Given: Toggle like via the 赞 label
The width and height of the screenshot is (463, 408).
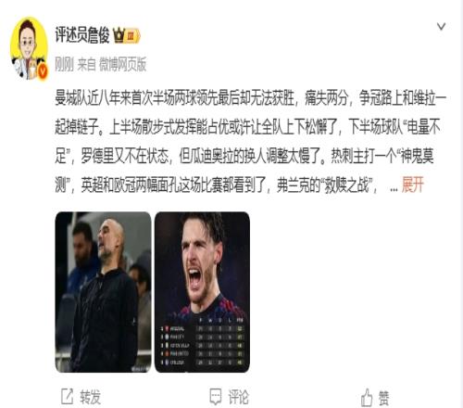Looking at the screenshot, I should coord(383,398).
